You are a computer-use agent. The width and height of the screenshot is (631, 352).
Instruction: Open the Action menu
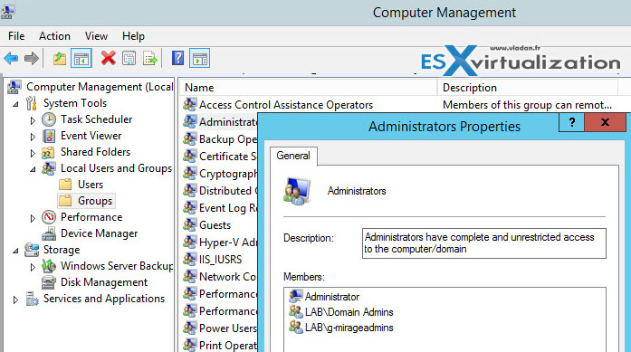point(54,36)
